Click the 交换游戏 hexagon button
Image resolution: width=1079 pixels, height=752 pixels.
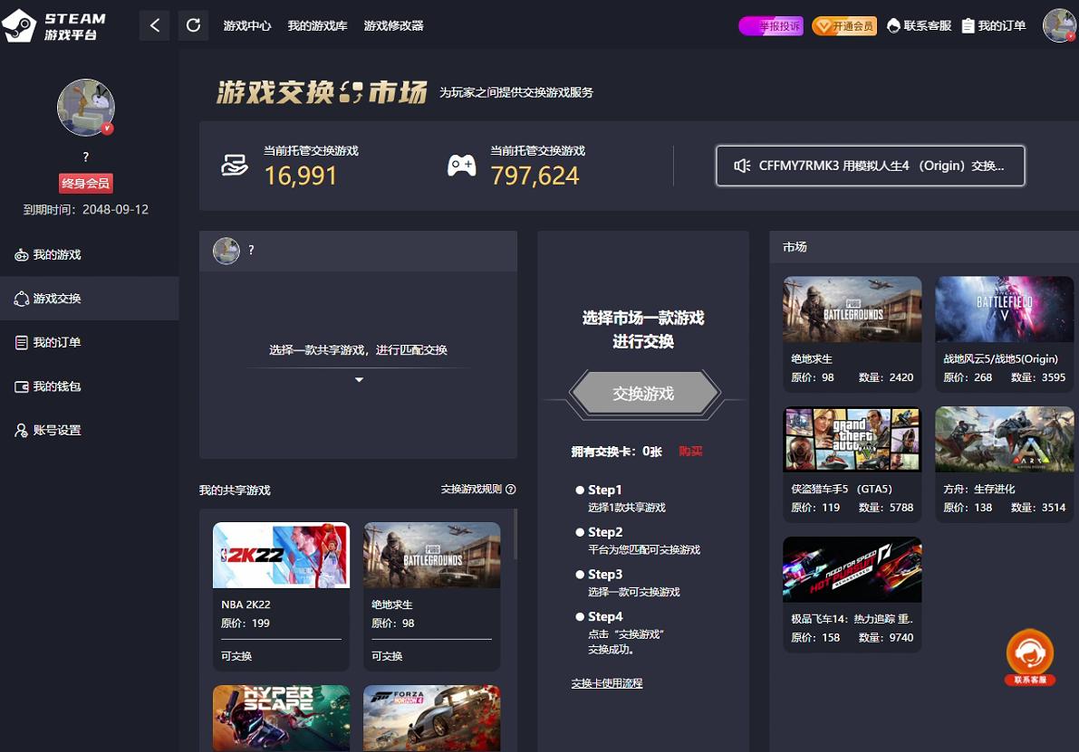coord(644,393)
